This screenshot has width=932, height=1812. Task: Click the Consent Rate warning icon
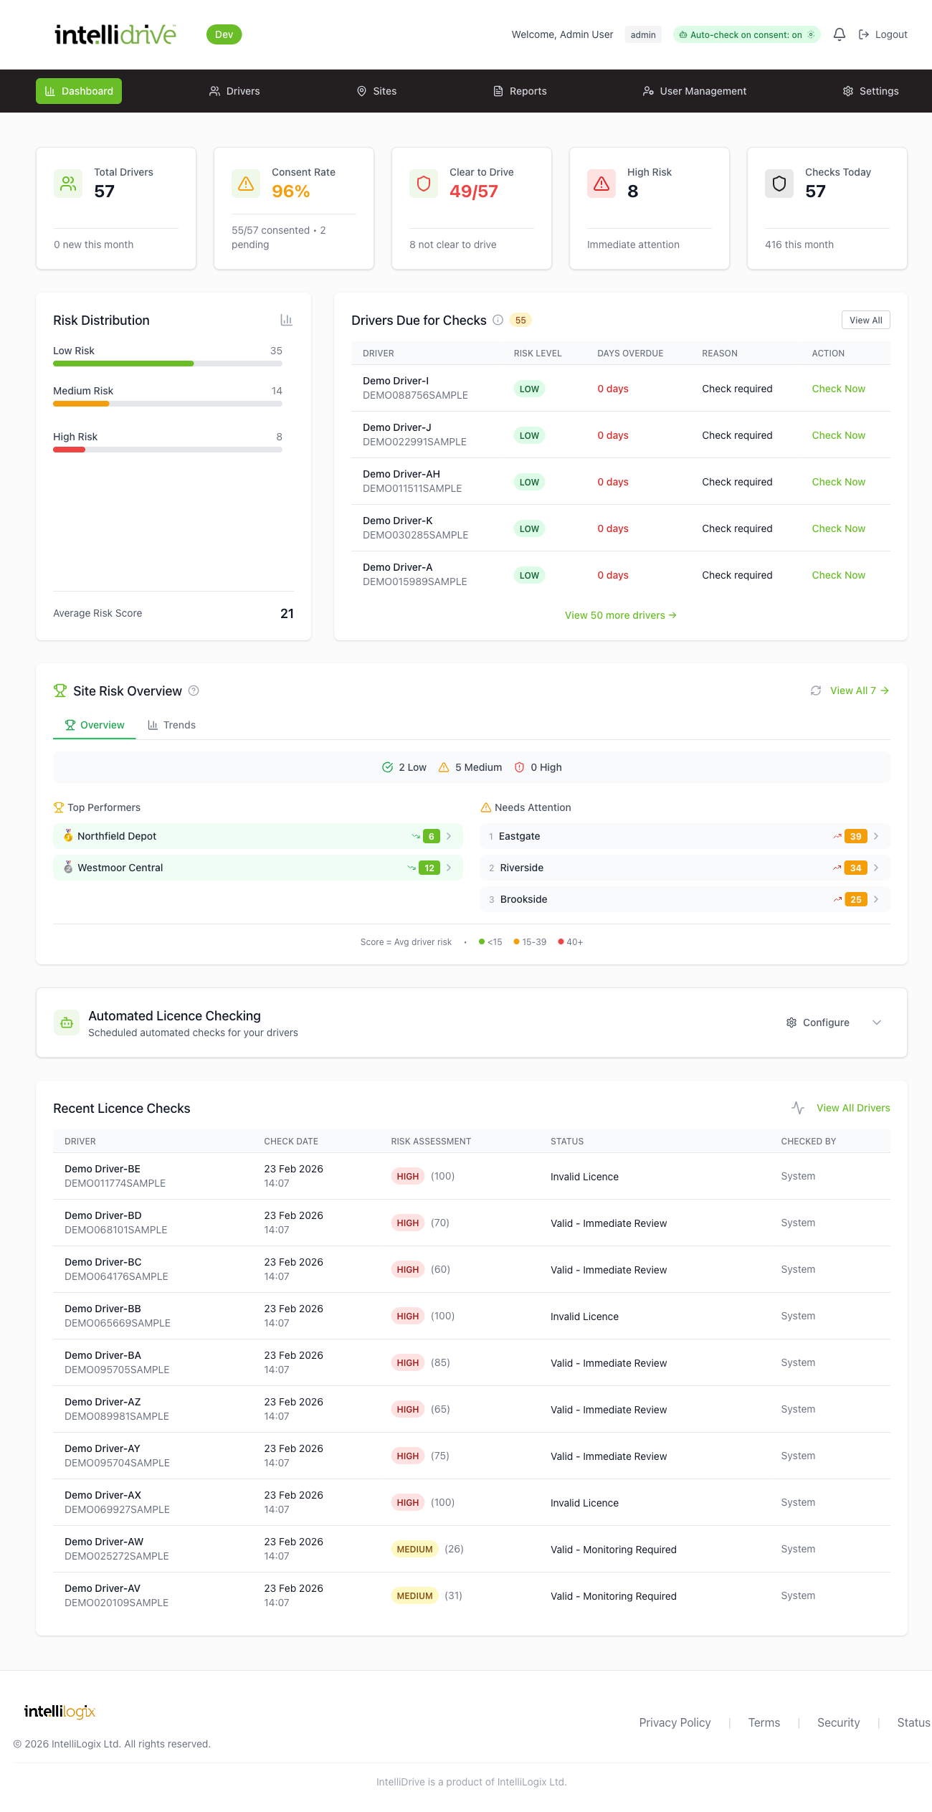pyautogui.click(x=246, y=184)
